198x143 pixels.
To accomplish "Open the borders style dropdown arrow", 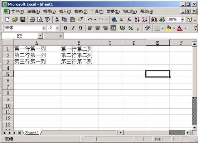I will [163, 28].
